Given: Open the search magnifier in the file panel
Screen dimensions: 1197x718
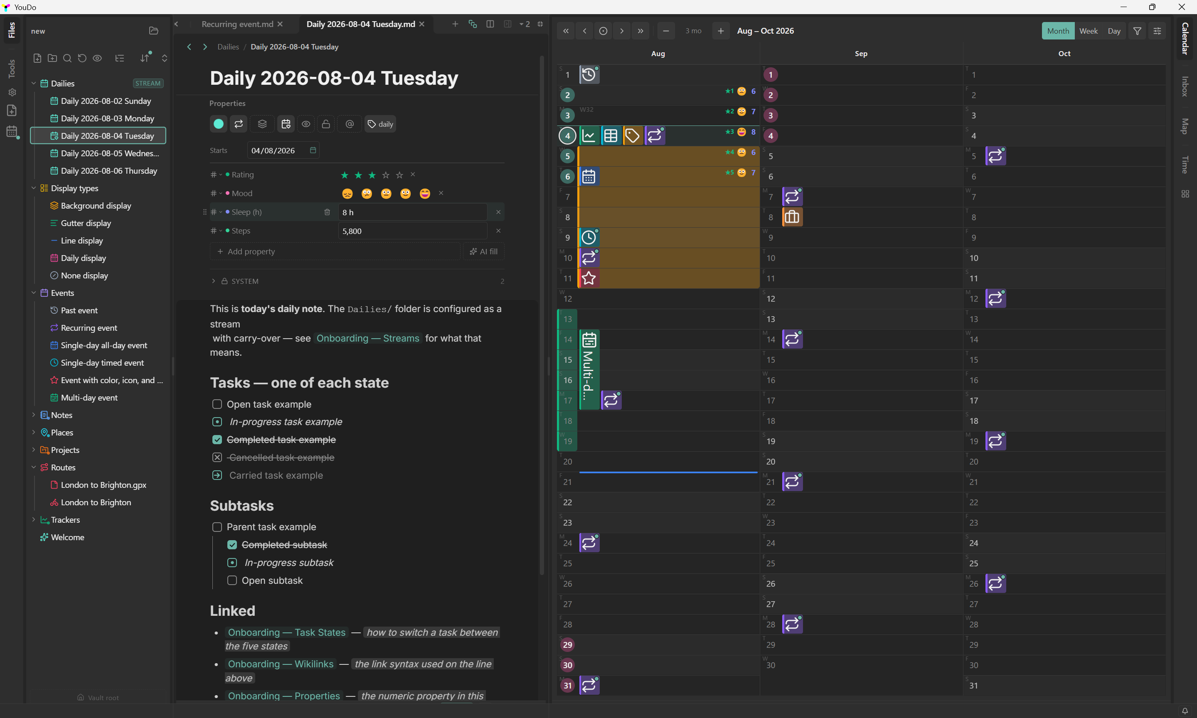Looking at the screenshot, I should (67, 58).
